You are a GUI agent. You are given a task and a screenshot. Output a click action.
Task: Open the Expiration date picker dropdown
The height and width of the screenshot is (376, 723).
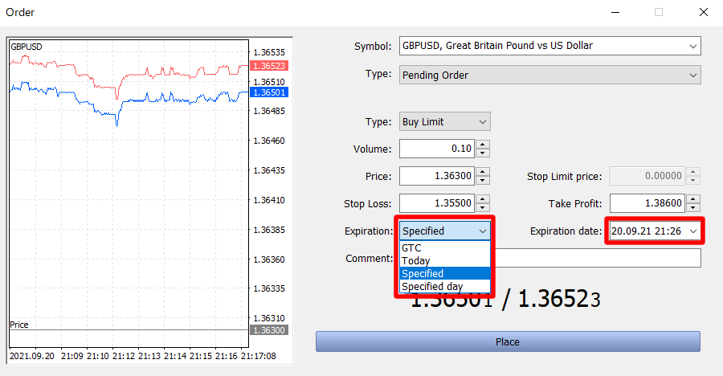pyautogui.click(x=693, y=231)
